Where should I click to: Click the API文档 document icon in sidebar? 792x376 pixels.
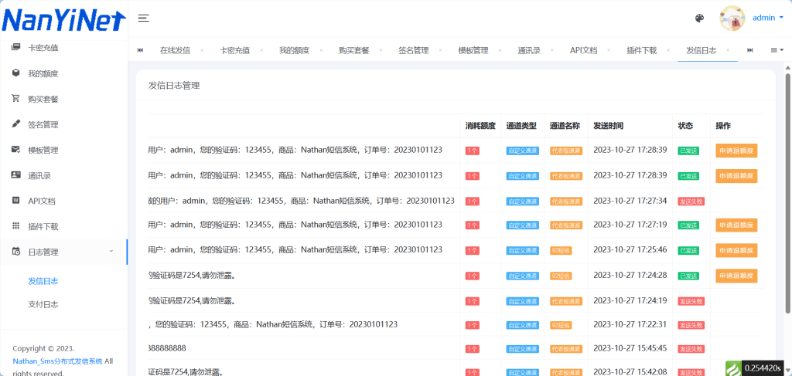(x=15, y=201)
